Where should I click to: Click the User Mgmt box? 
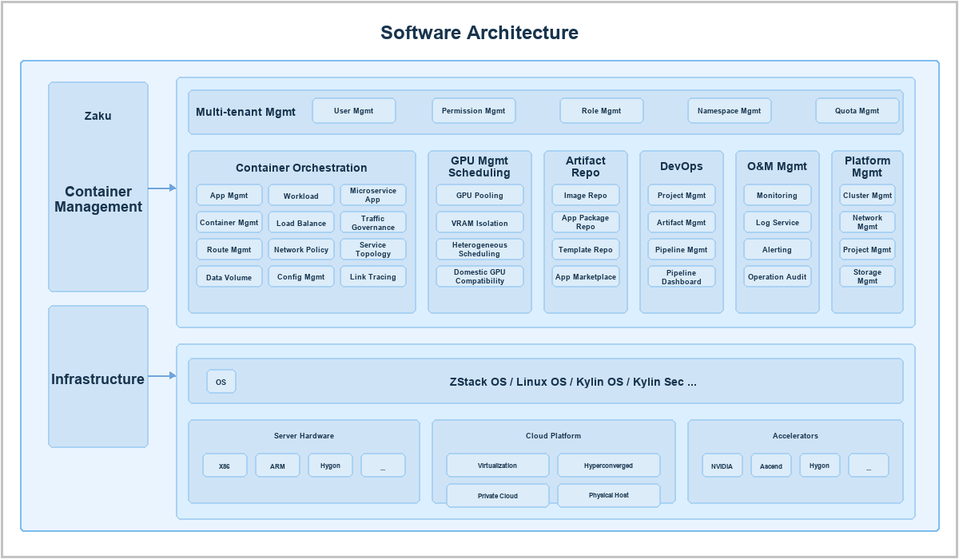353,111
